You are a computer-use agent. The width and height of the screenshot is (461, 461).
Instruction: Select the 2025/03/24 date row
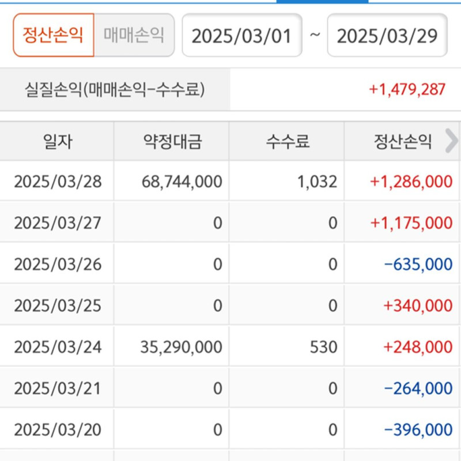click(x=58, y=347)
